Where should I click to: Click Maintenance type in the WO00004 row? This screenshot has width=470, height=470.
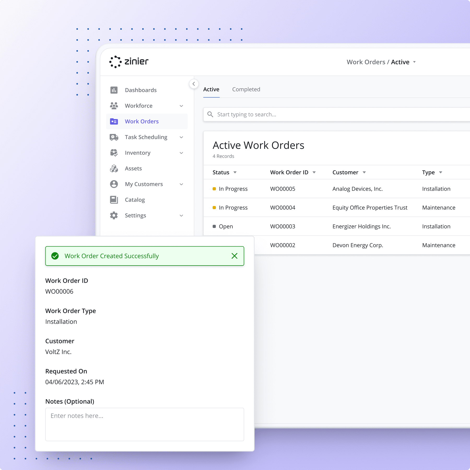point(439,208)
